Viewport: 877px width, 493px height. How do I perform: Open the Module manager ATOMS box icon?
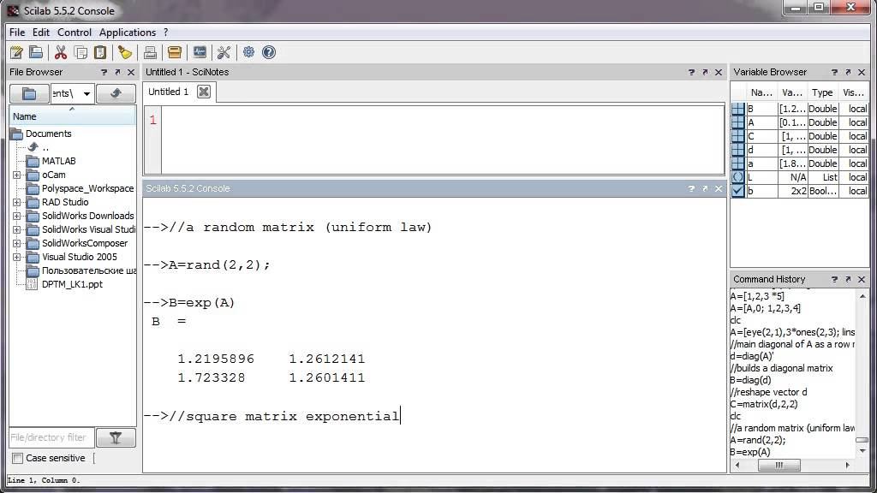175,52
